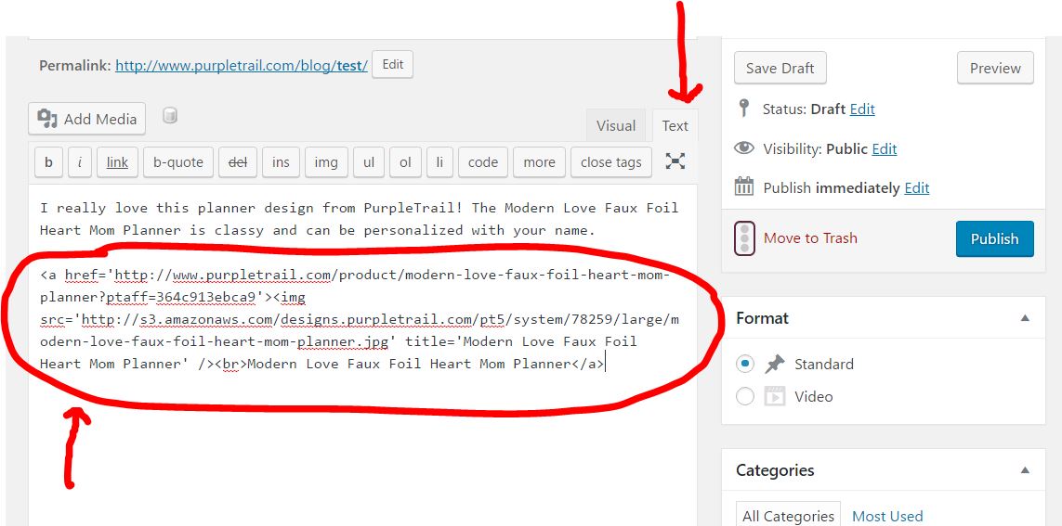Collapse the Categories panel
Image resolution: width=1062 pixels, height=526 pixels.
coord(1025,470)
